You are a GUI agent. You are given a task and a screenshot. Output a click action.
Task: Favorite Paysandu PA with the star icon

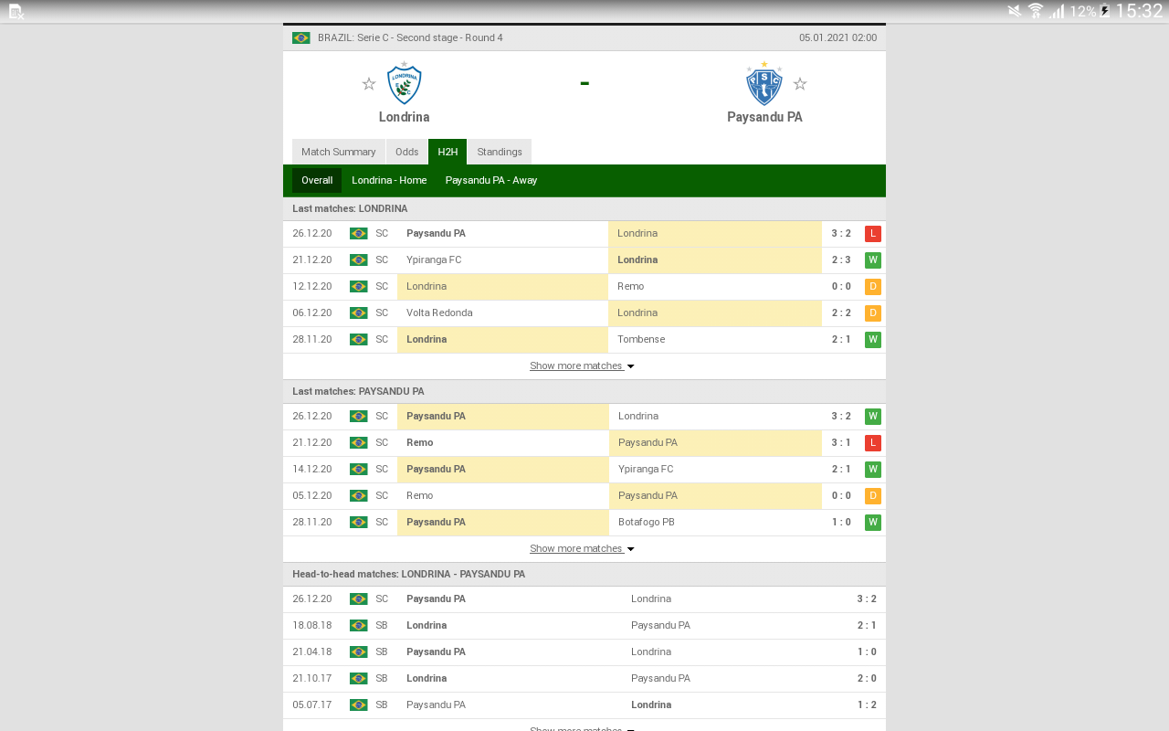point(800,84)
